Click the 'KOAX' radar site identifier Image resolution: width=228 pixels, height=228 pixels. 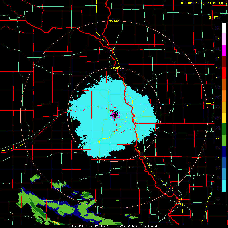(121, 226)
